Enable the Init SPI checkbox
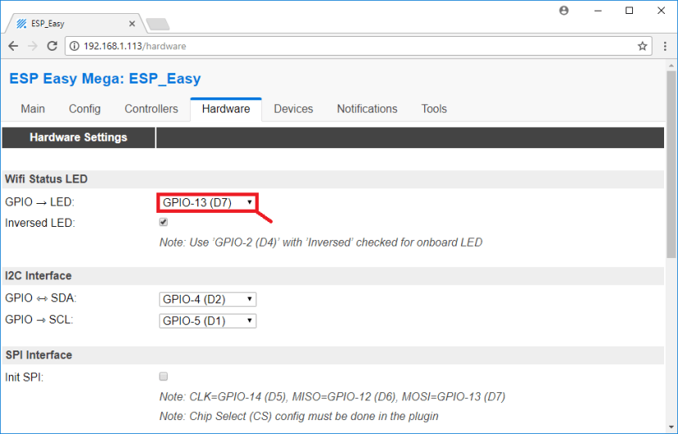 pos(164,377)
